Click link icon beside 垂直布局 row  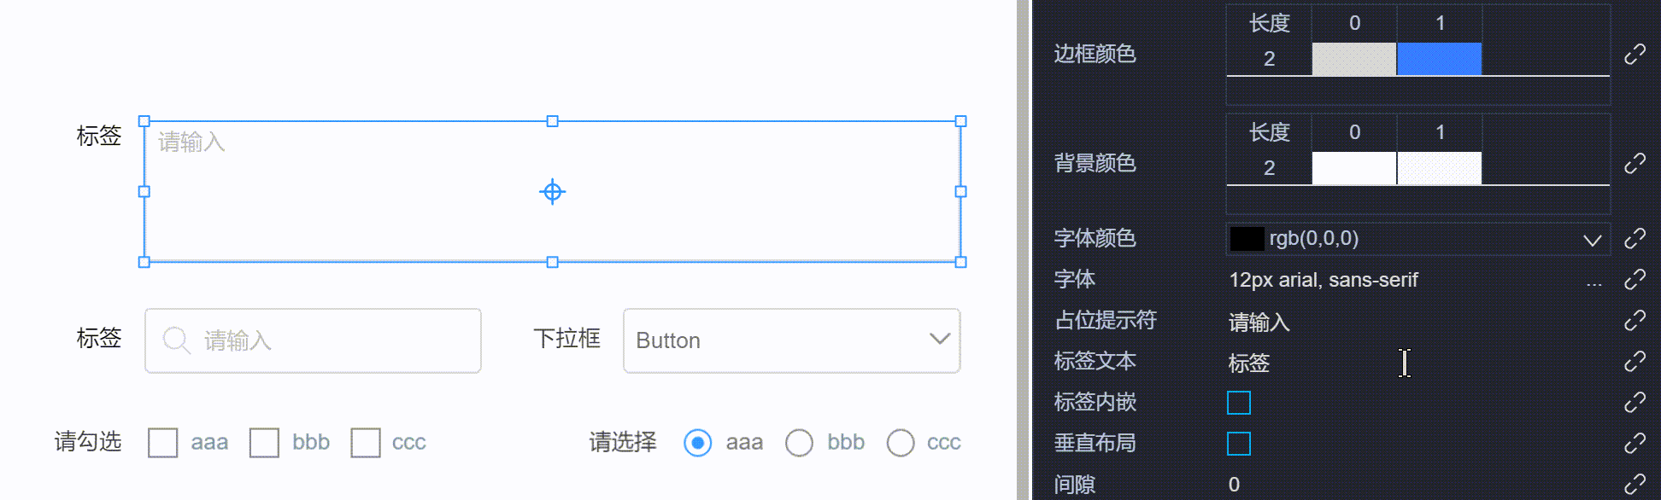click(x=1635, y=444)
